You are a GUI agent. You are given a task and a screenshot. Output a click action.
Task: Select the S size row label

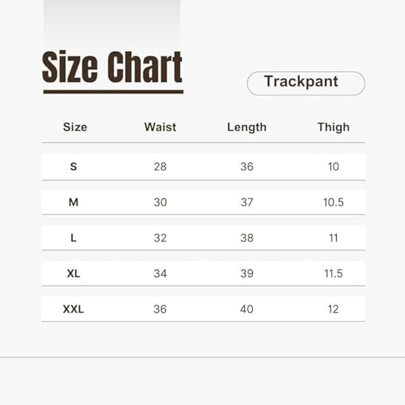[x=73, y=166]
